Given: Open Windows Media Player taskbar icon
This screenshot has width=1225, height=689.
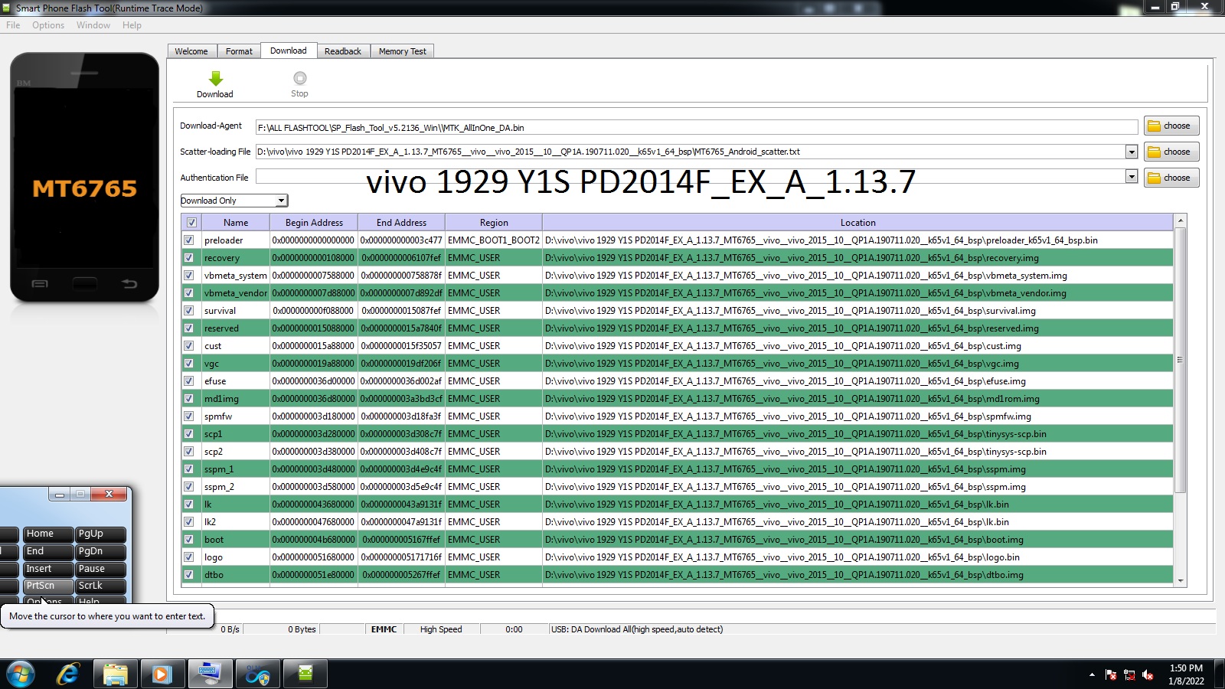Looking at the screenshot, I should pyautogui.click(x=162, y=674).
